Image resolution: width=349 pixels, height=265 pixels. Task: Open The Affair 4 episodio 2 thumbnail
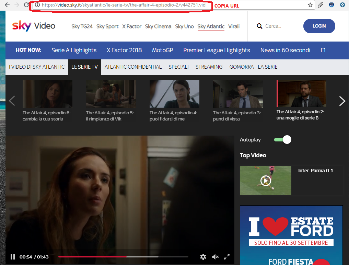301,93
